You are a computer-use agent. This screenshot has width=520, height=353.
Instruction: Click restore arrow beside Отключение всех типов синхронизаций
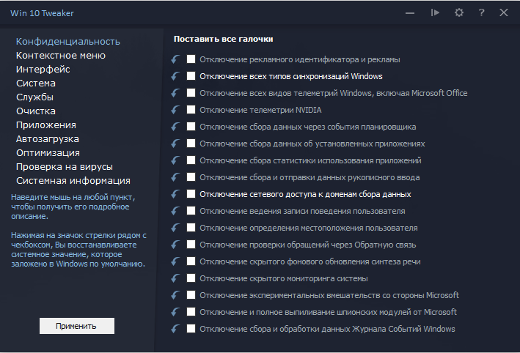coord(175,76)
